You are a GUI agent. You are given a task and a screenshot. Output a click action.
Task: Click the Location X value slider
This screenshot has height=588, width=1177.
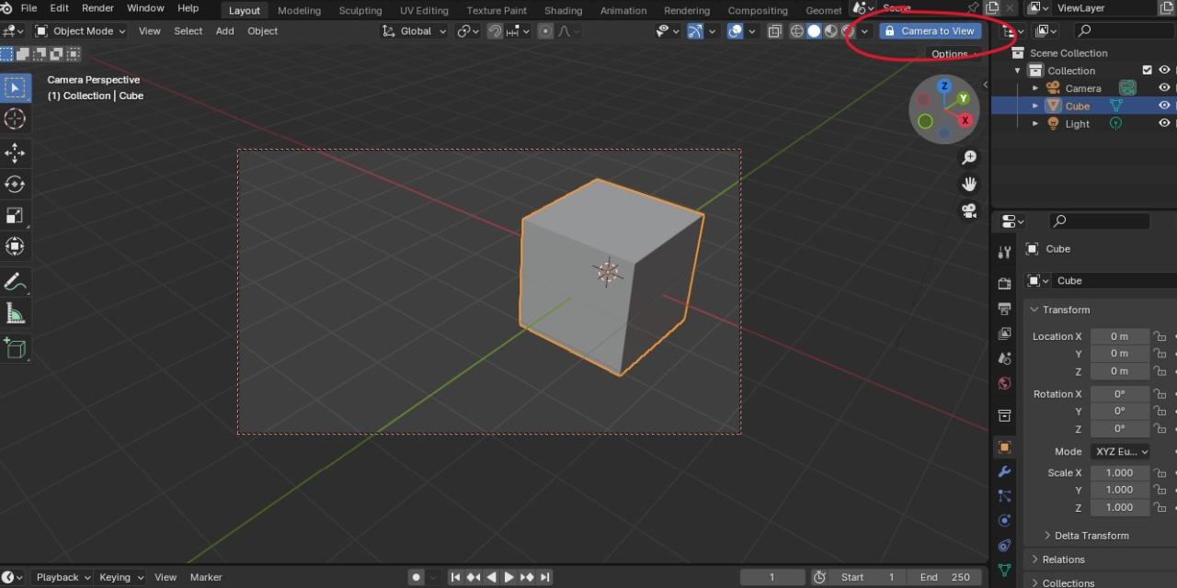[x=1119, y=336]
